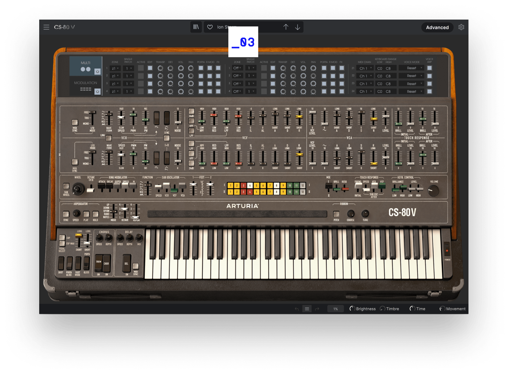Toggle the Sust rocker switch
Screen dimensions: 508x373
coord(61,263)
